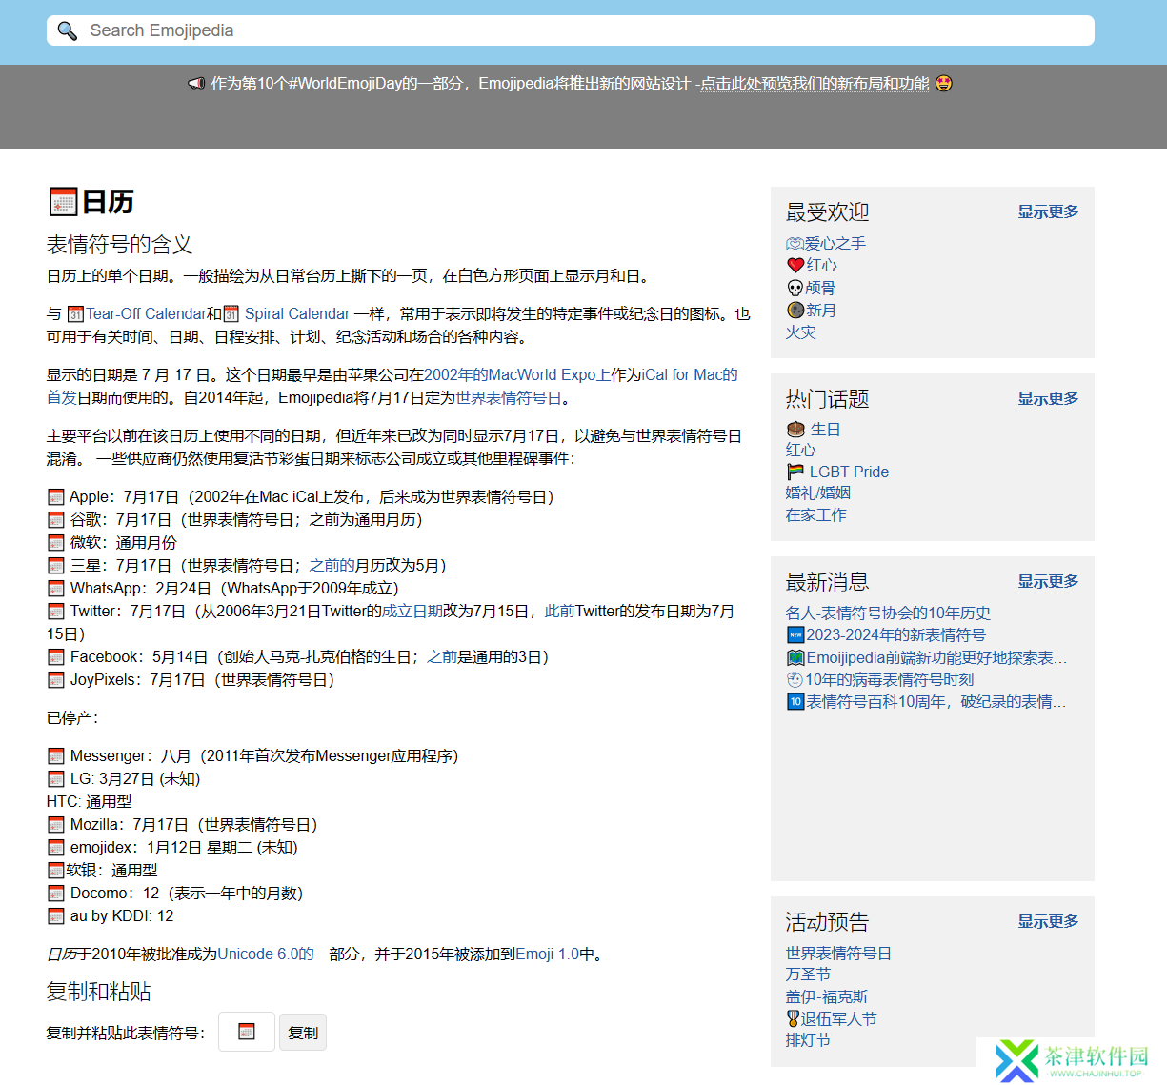Click the red heart emoji icon beside 红心
1167x1085 pixels.
795,266
